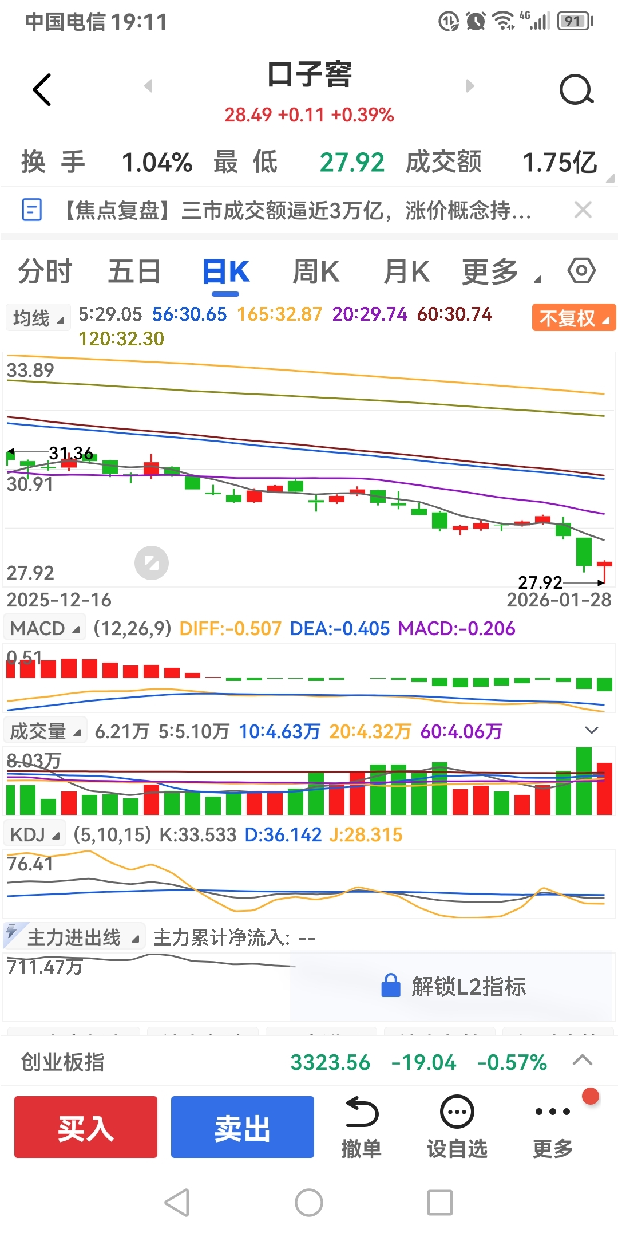618x1237 pixels.
Task: Tap the 56:30.65 moving average value
Action: pos(189,314)
